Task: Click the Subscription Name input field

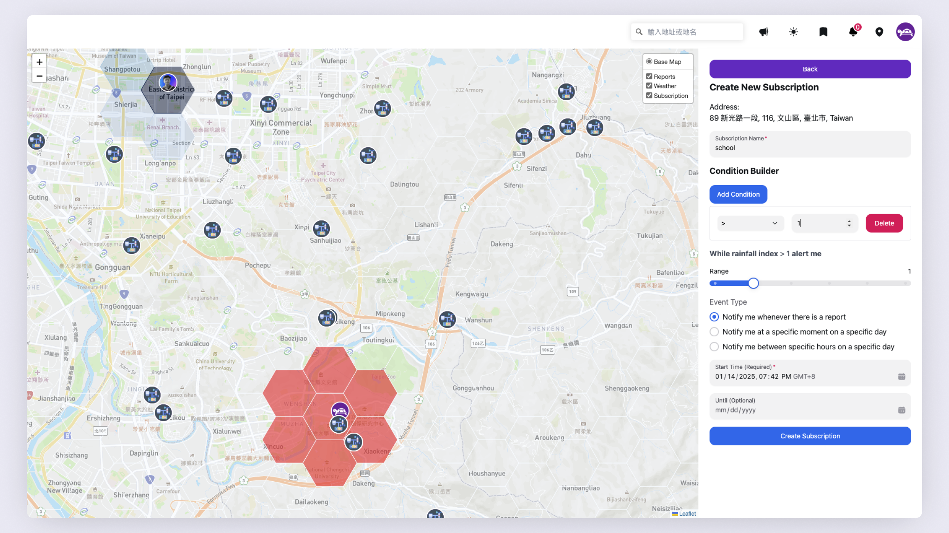Action: (810, 148)
